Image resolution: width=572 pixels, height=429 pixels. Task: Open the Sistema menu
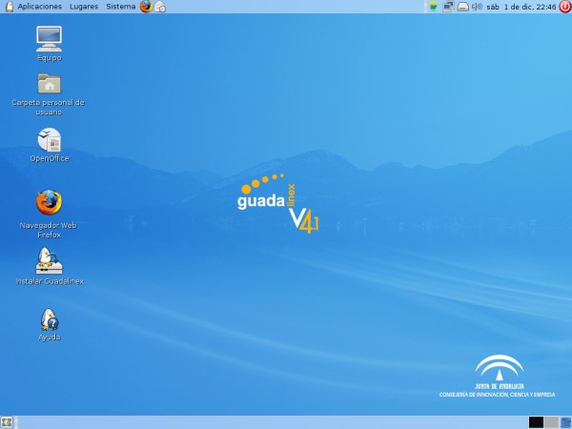click(120, 7)
